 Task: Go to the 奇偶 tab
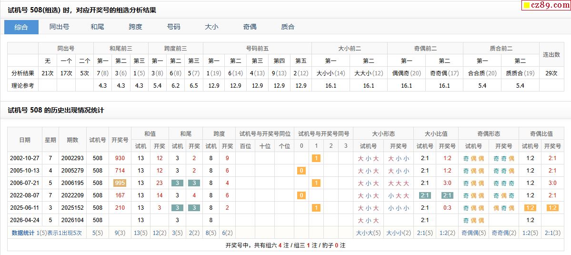(250, 27)
